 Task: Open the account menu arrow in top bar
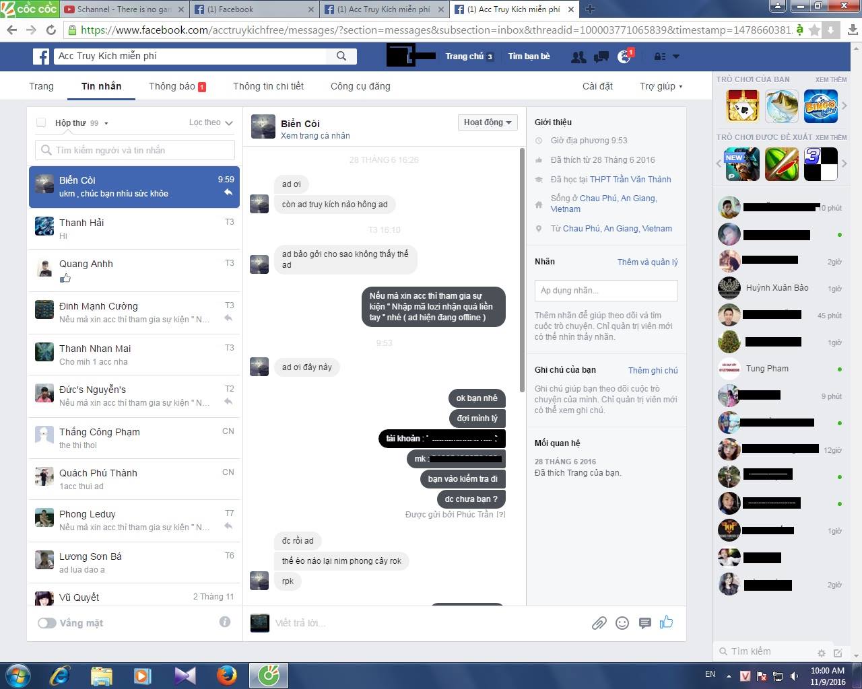(x=676, y=57)
